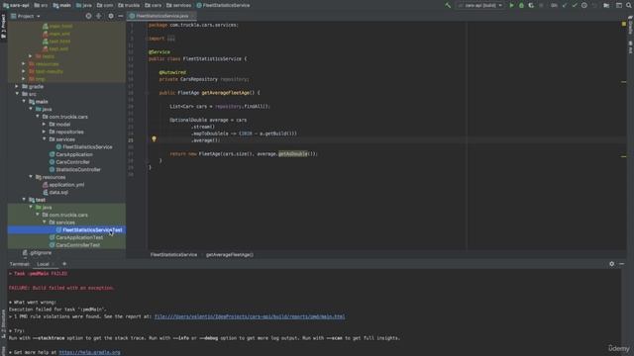Select the Local terminal tab
This screenshot has width=634, height=356.
click(43, 264)
